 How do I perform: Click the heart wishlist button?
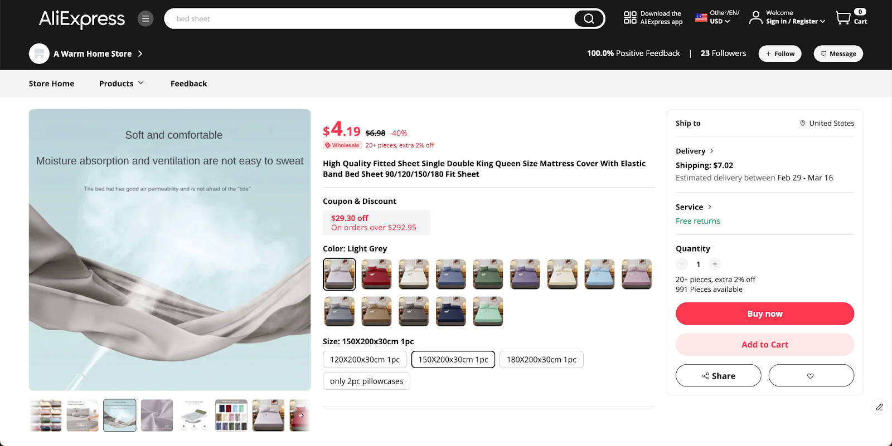(811, 376)
